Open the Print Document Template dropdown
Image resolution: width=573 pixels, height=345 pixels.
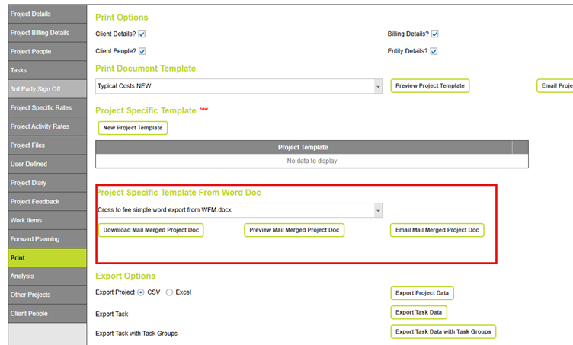(x=378, y=87)
